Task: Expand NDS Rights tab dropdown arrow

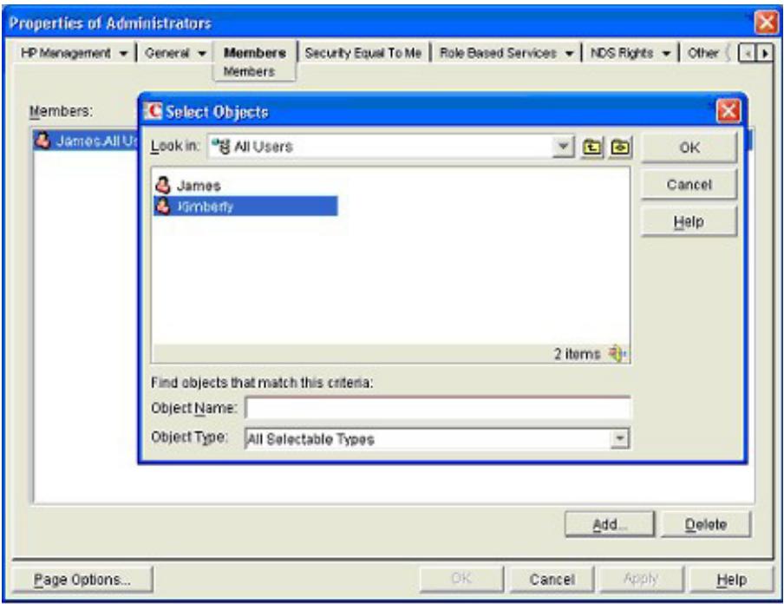Action: [666, 53]
